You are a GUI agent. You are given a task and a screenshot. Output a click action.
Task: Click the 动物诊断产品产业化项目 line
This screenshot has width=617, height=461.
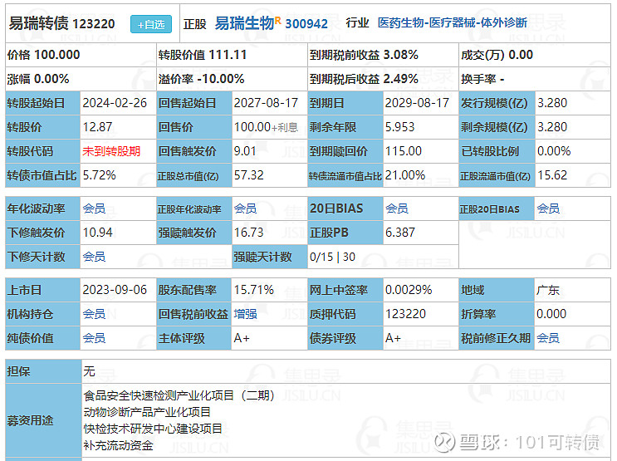click(147, 412)
